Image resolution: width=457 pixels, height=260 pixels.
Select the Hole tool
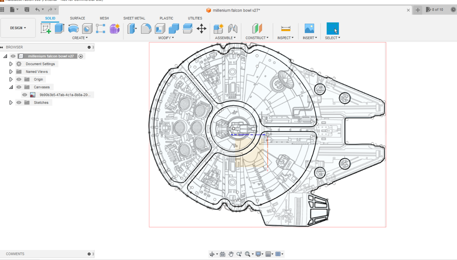(87, 29)
